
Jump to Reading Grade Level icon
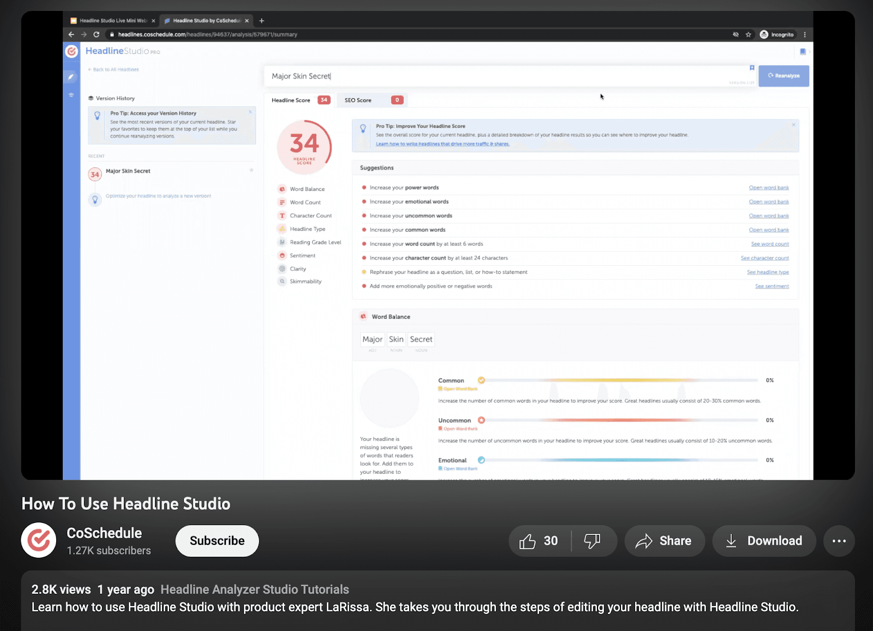click(x=282, y=242)
